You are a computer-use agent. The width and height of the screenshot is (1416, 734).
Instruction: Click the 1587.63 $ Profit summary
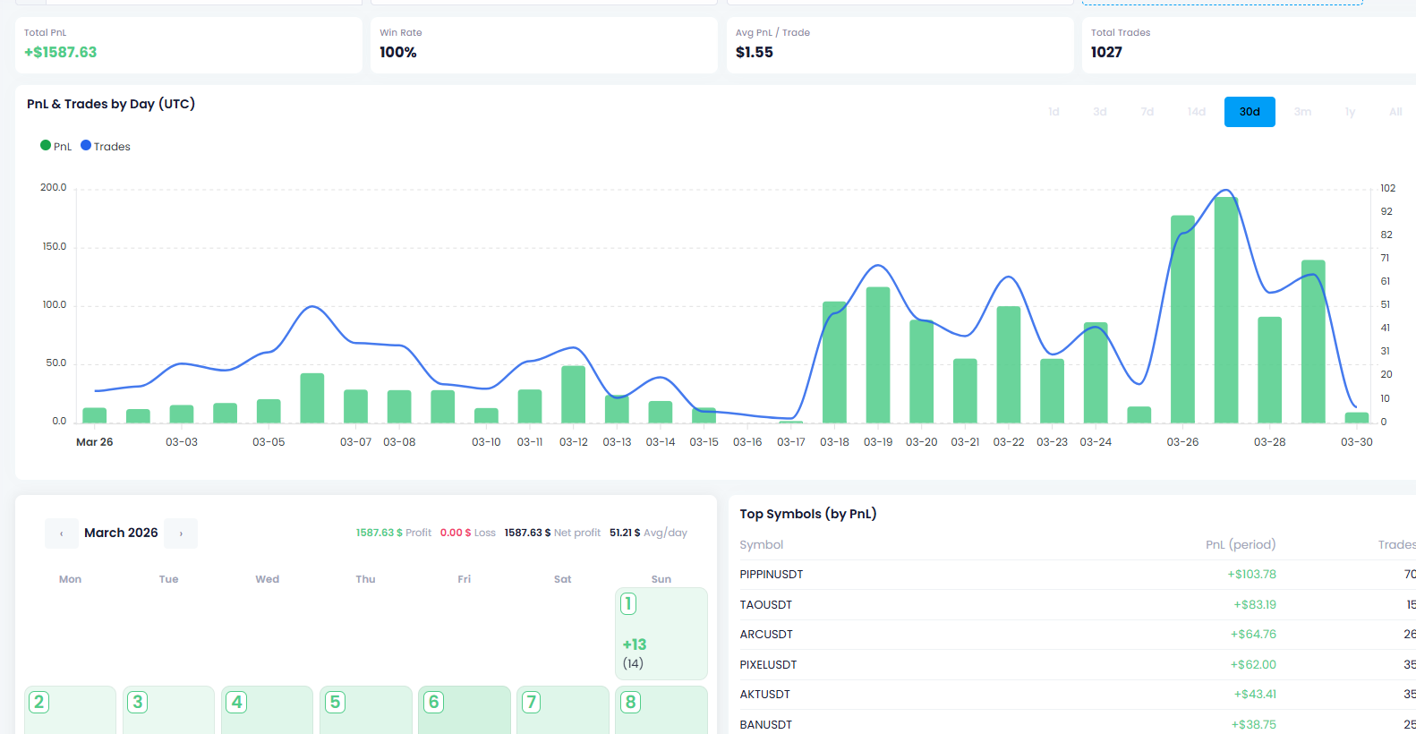pos(394,533)
